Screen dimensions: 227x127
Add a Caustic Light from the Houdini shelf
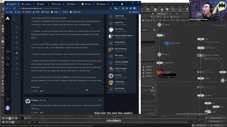(173, 10)
